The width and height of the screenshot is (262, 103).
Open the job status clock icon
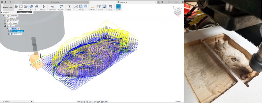point(162,2)
